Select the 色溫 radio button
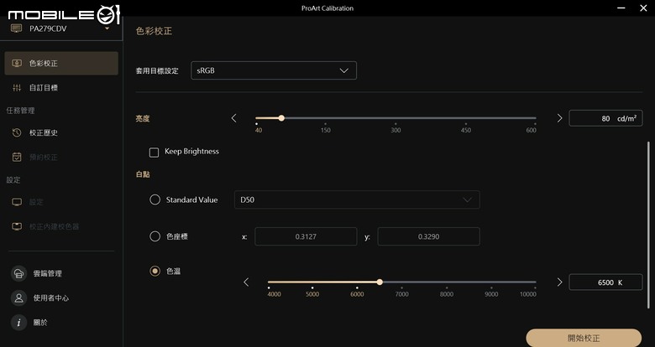Image resolution: width=655 pixels, height=347 pixels. (x=155, y=271)
